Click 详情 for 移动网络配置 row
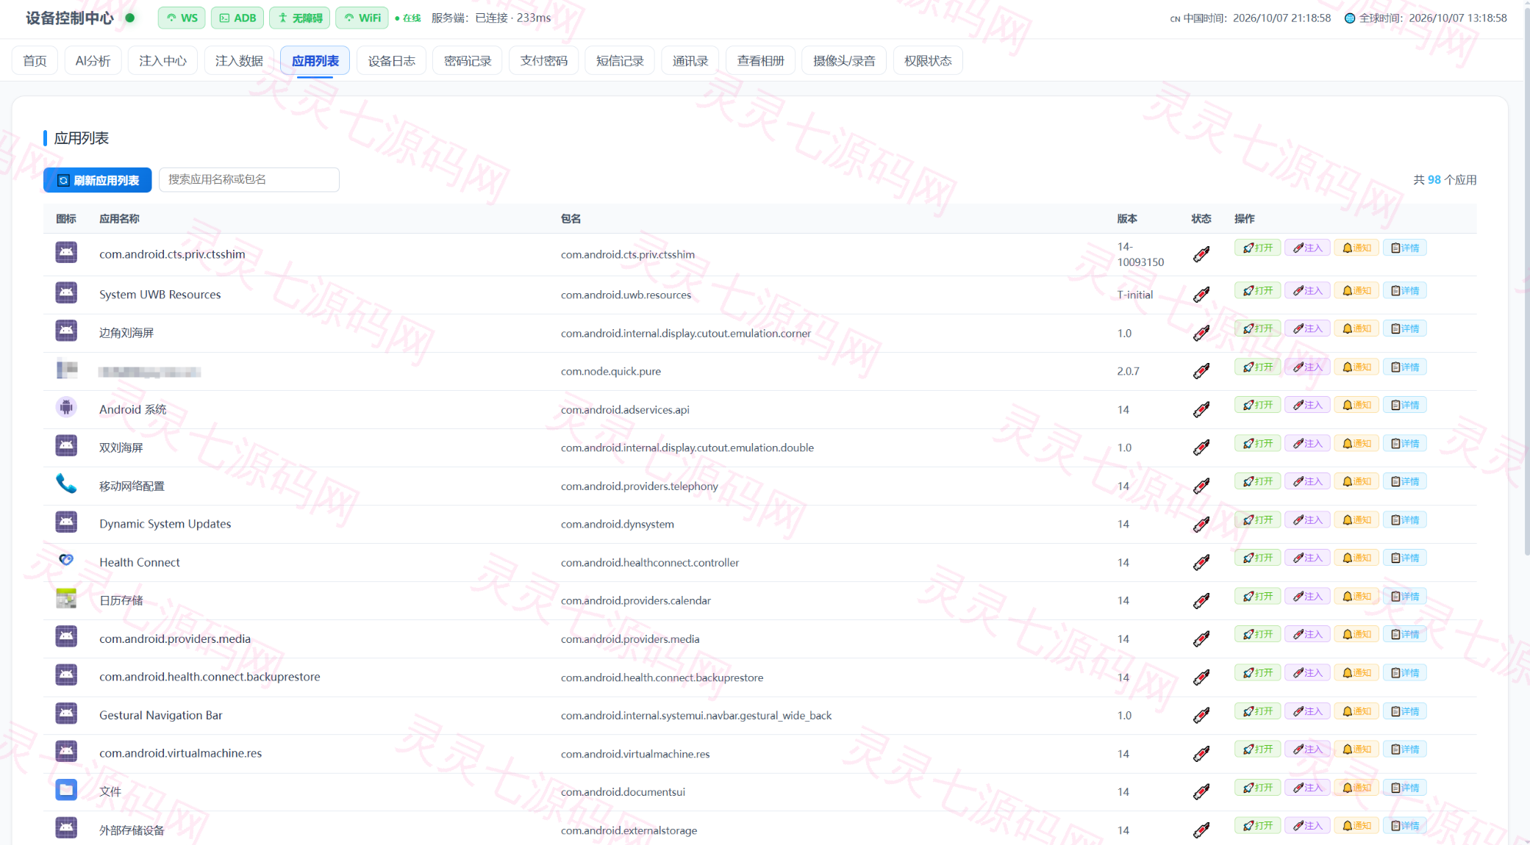 [1405, 481]
